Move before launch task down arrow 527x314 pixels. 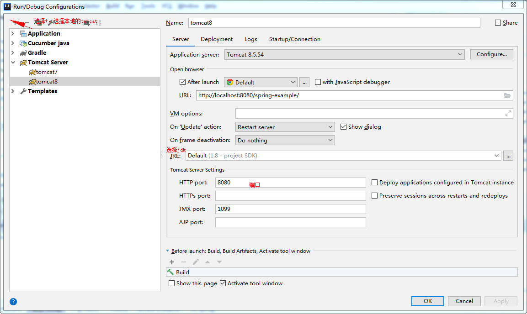click(219, 262)
